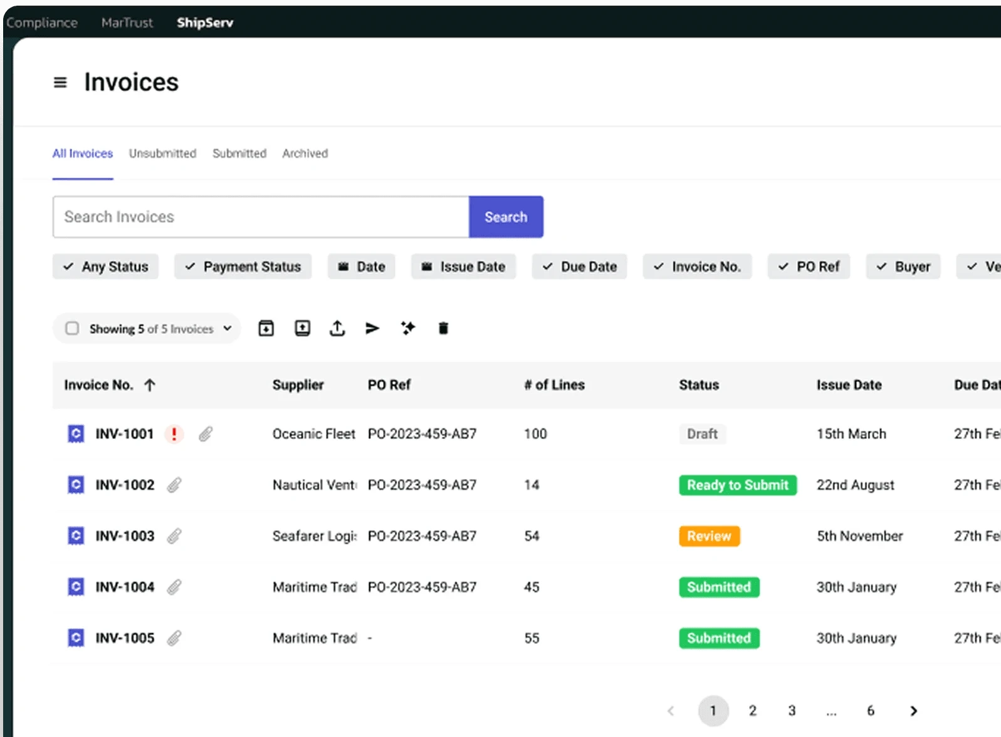Viewport: 1001px width, 737px height.
Task: Open the hamburger menu beside Invoices
Action: [60, 82]
